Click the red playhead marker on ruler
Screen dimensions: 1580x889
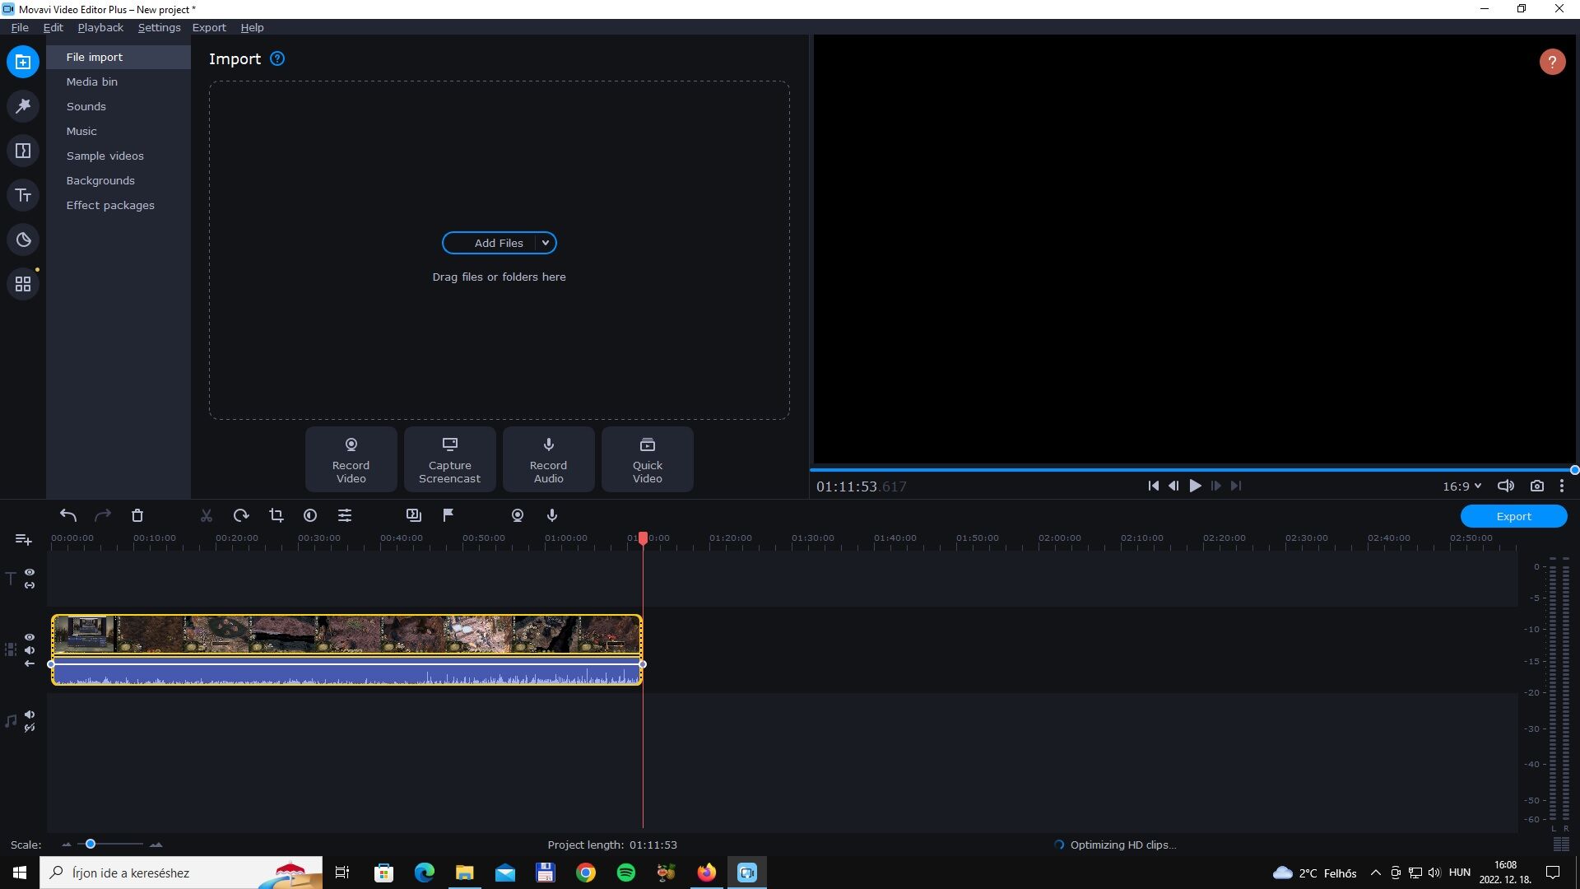643,538
